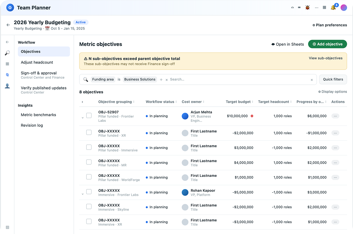Image resolution: width=353 pixels, height=234 pixels.
Task: Check the box for the Pillar funded · WorldForge row
Action: 89,177
